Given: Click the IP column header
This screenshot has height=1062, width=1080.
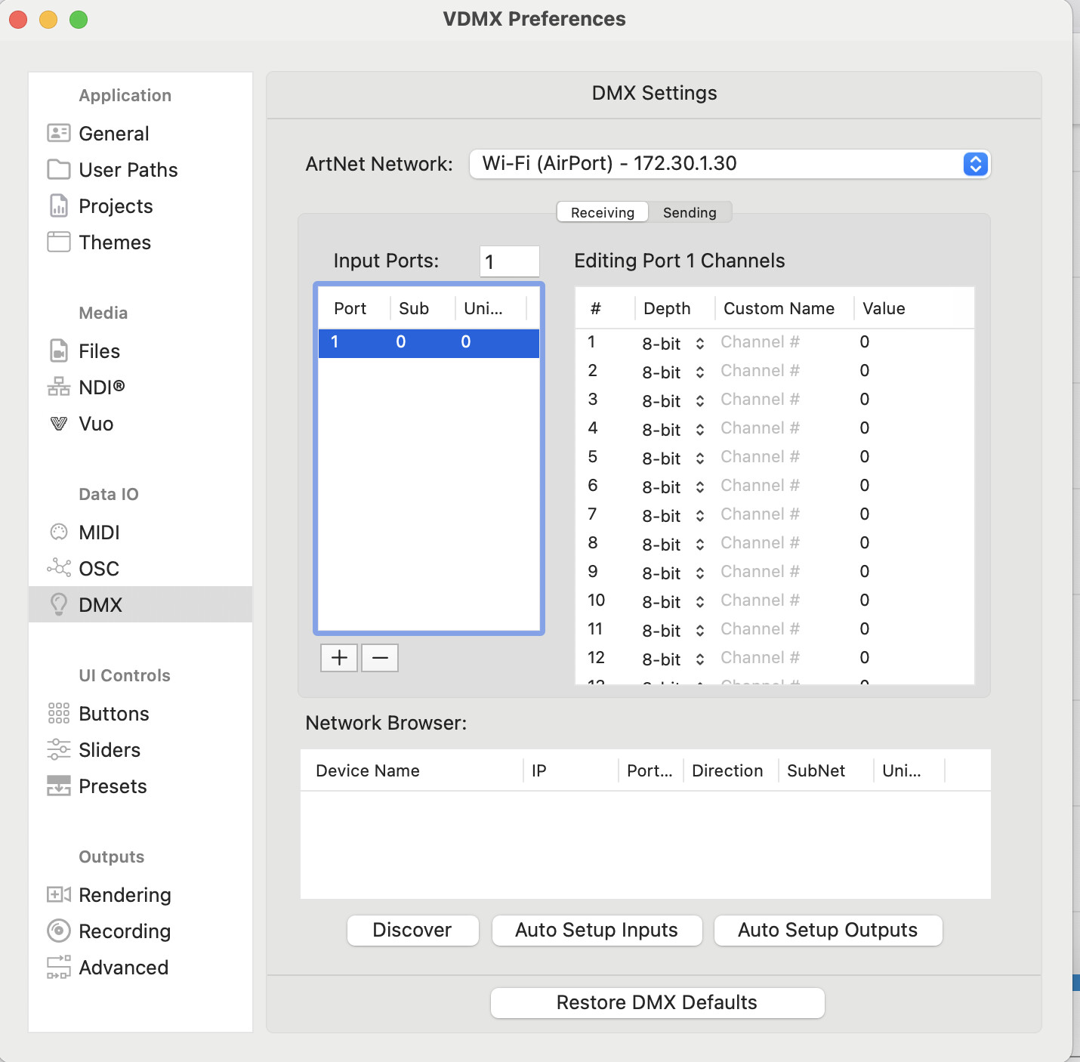Looking at the screenshot, I should click(570, 770).
